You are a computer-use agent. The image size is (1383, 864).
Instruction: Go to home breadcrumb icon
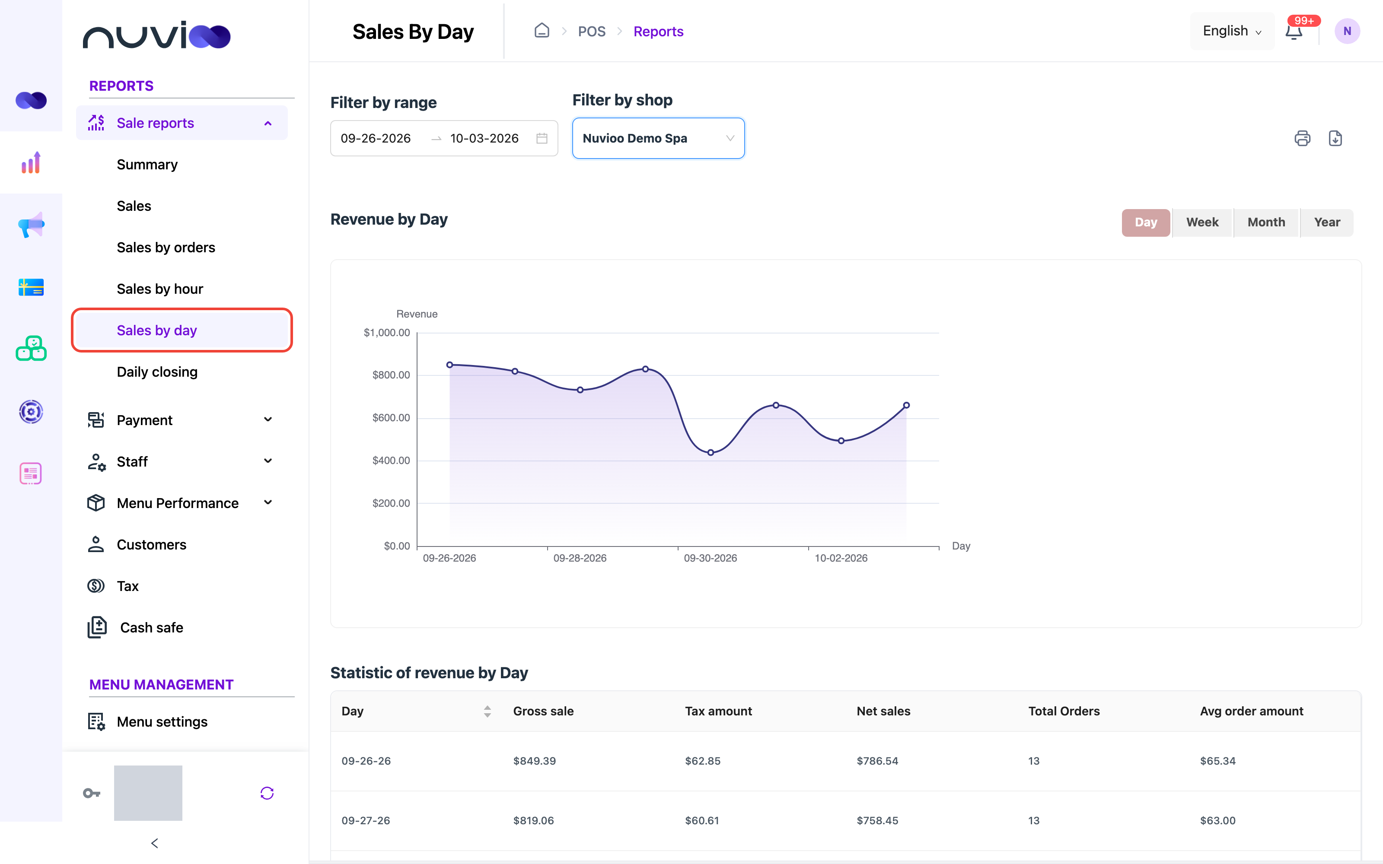coord(542,31)
